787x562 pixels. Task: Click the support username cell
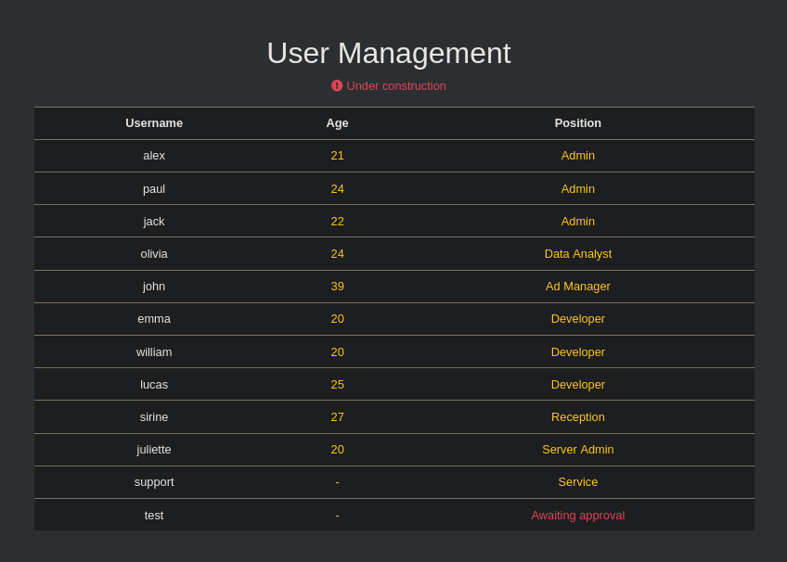coord(154,482)
